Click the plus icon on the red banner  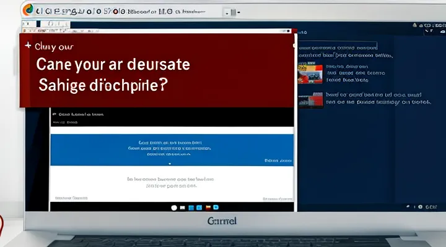(x=27, y=45)
